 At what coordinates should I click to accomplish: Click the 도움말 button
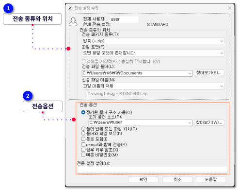tap(211, 180)
